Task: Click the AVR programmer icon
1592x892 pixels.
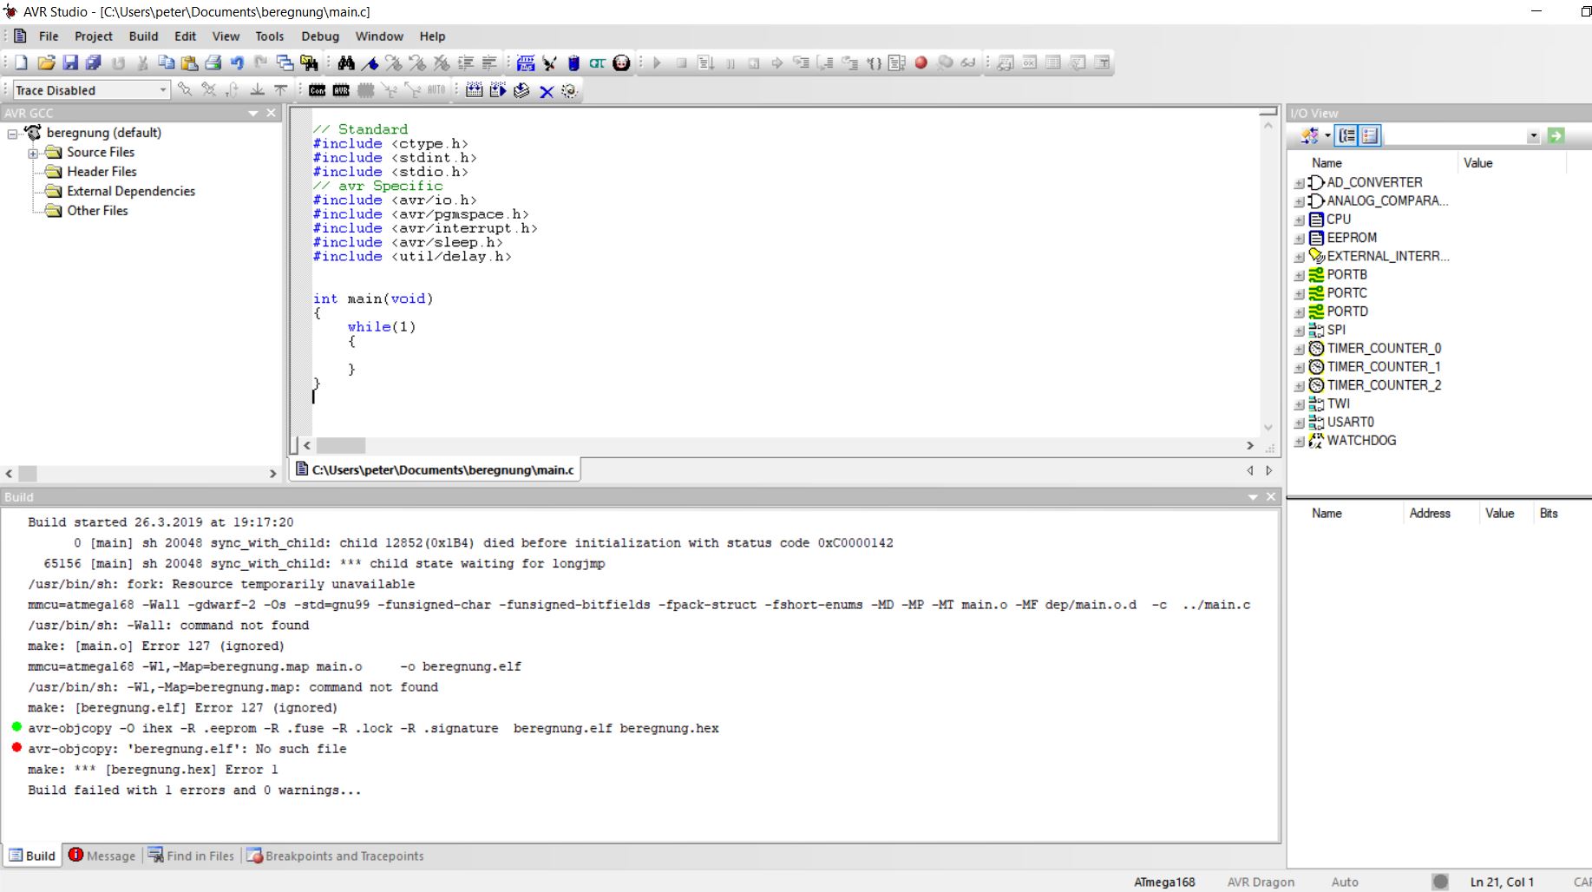Action: tap(341, 90)
